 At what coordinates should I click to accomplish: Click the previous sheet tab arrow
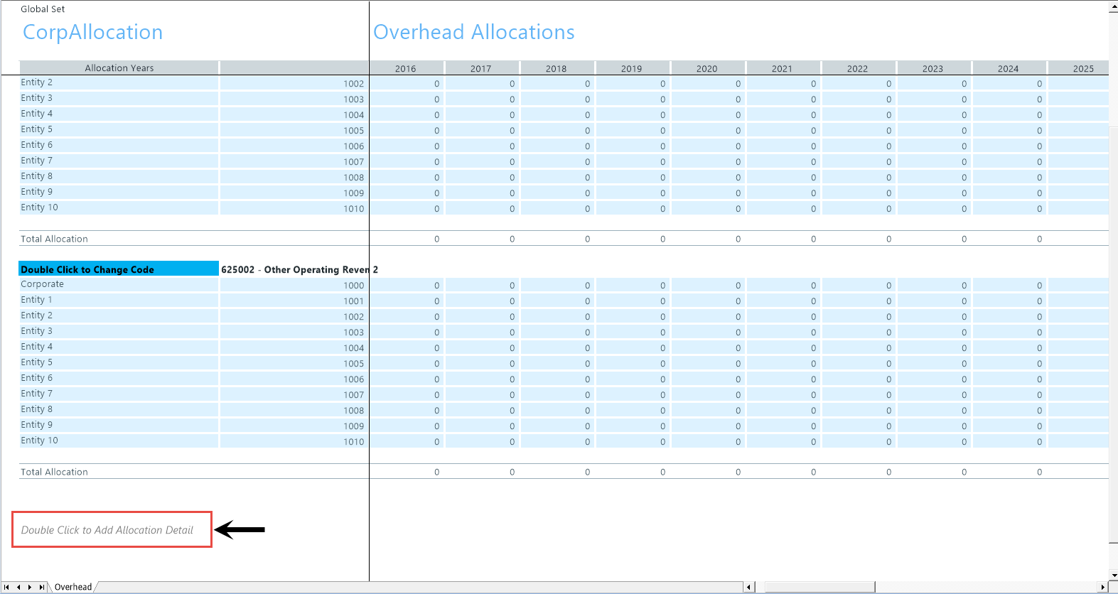pos(18,587)
